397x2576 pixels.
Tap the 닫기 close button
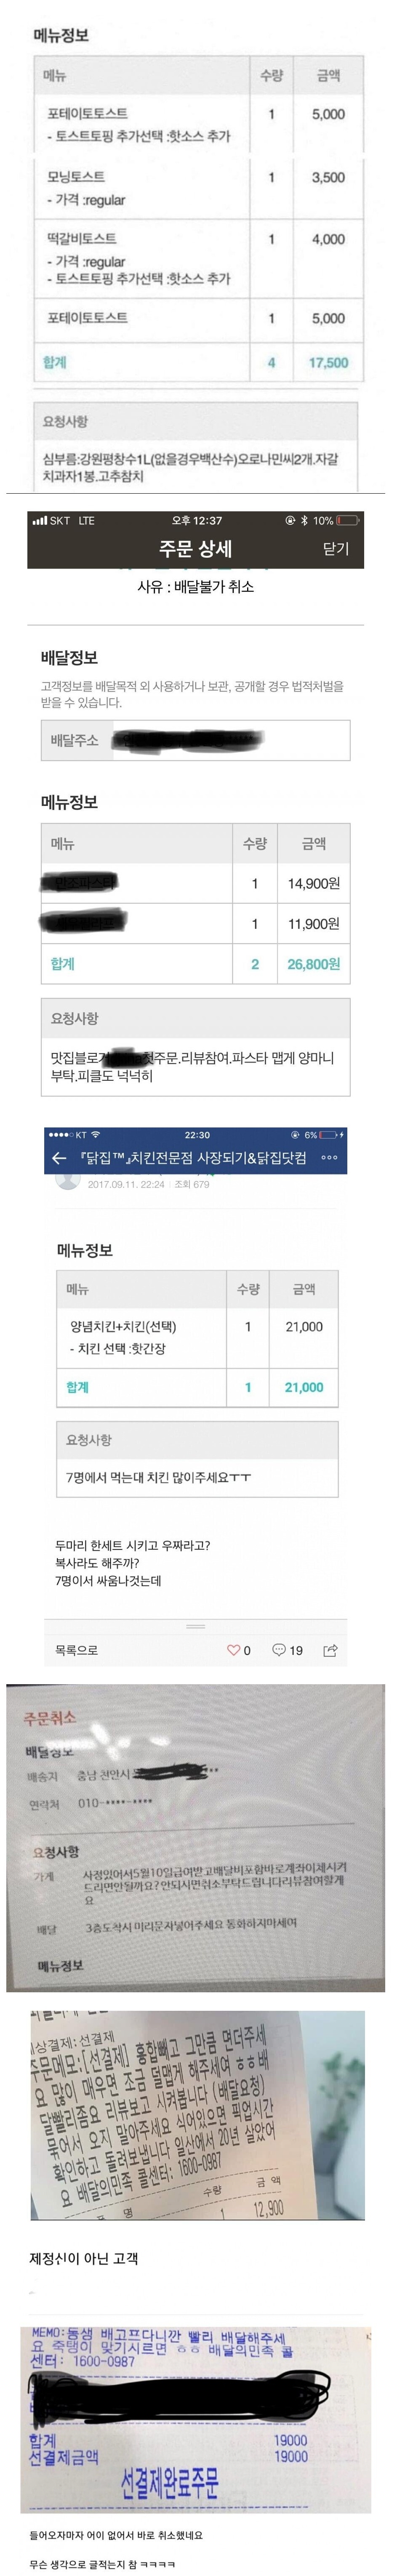pos(336,548)
